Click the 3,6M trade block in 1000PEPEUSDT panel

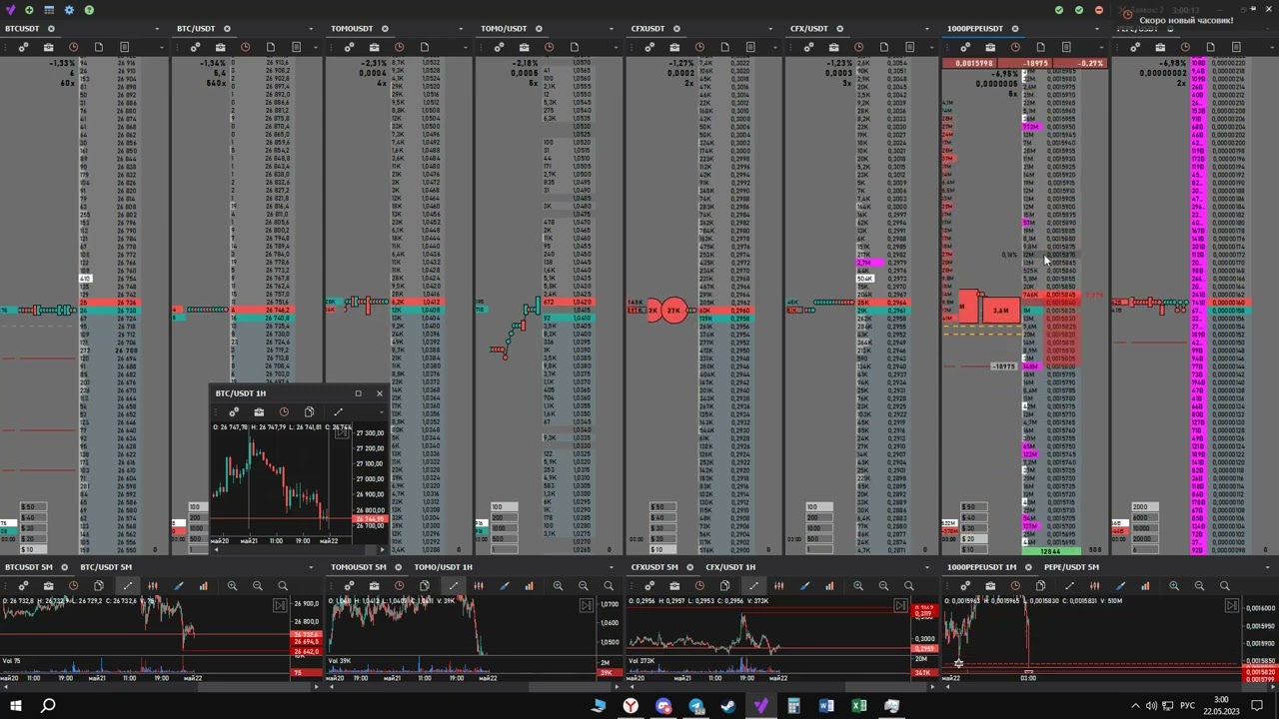1000,311
